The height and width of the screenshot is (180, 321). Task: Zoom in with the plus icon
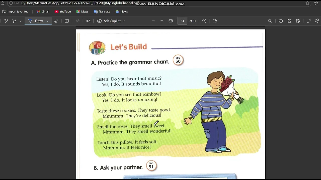coord(162,21)
